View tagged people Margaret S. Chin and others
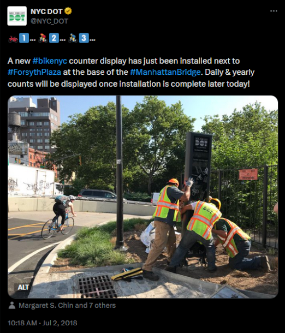The image size is (285, 333). (x=67, y=305)
